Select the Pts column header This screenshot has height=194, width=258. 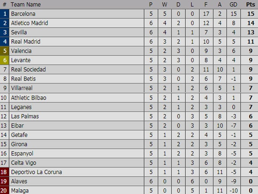250,5
